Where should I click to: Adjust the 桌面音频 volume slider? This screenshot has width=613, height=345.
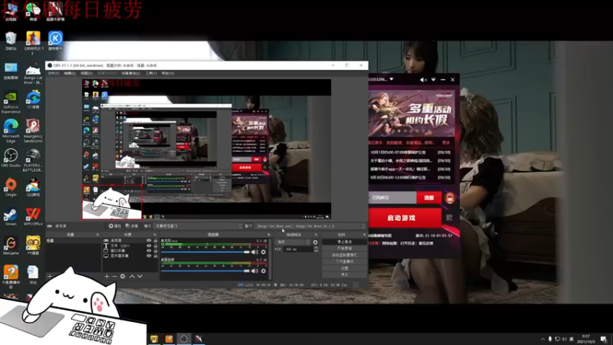tap(205, 271)
